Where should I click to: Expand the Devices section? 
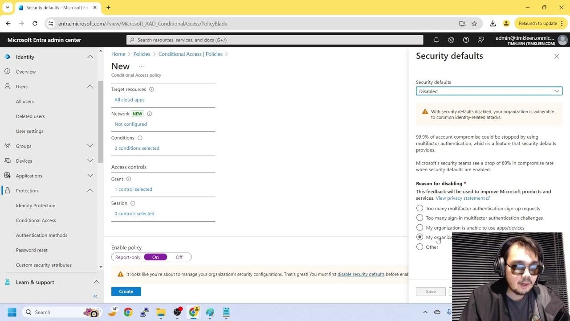pos(90,161)
